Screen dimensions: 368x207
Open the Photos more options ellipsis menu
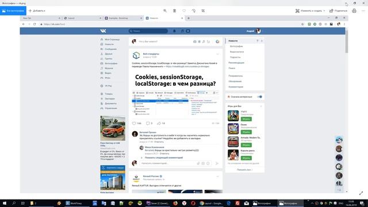point(363,11)
